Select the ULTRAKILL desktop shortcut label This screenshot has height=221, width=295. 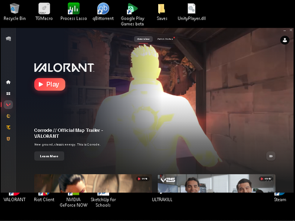coord(162,200)
